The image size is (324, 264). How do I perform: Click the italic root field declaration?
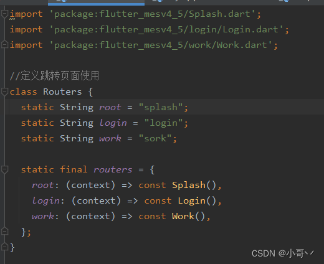pos(110,108)
